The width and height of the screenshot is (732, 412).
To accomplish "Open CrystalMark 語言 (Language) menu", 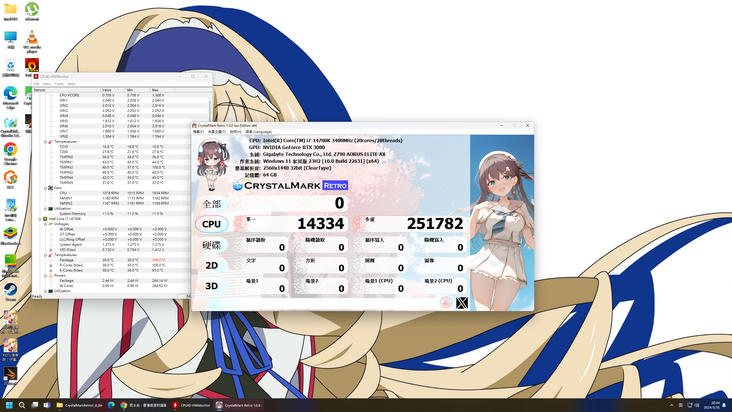I will tap(259, 132).
